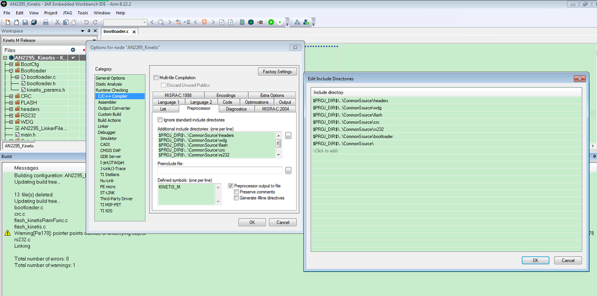Click the Factory Settings button
597x296 pixels.
point(277,72)
